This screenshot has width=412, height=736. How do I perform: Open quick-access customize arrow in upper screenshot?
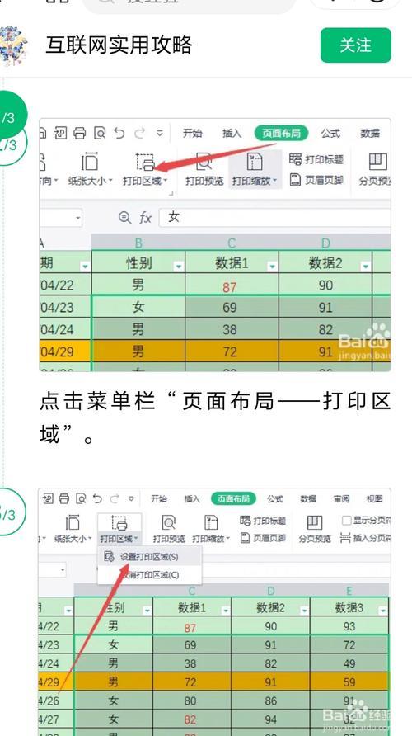pyautogui.click(x=159, y=134)
